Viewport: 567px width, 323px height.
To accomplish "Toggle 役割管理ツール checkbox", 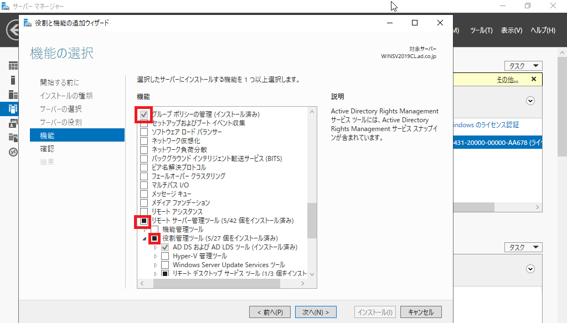I will pos(155,238).
